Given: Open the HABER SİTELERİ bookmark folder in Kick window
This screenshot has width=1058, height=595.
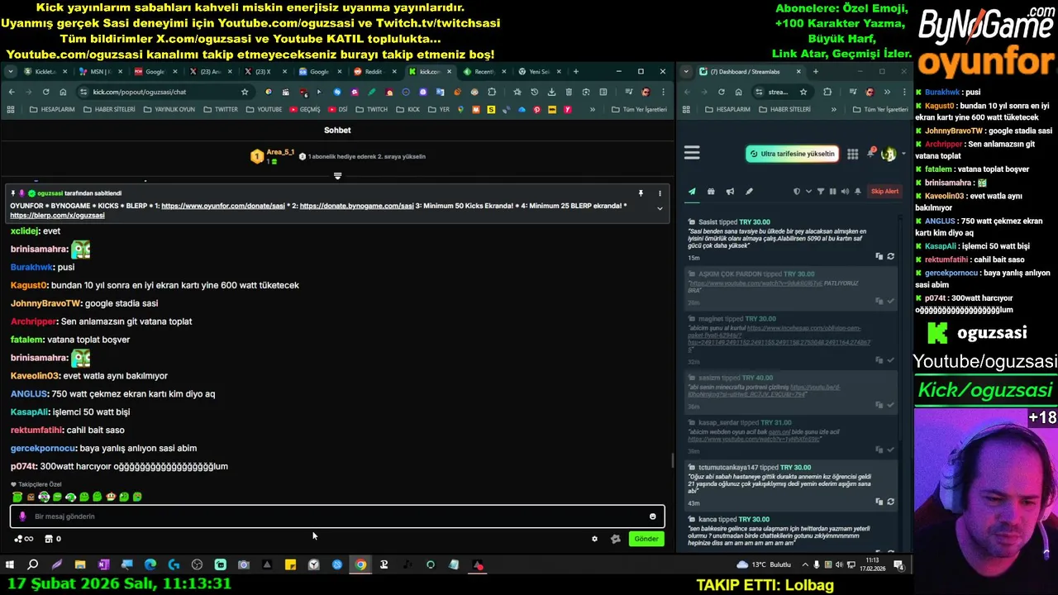Looking at the screenshot, I should (x=108, y=109).
